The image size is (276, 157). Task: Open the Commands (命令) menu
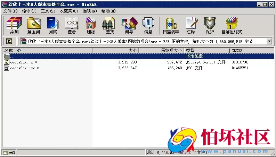coord(29,11)
